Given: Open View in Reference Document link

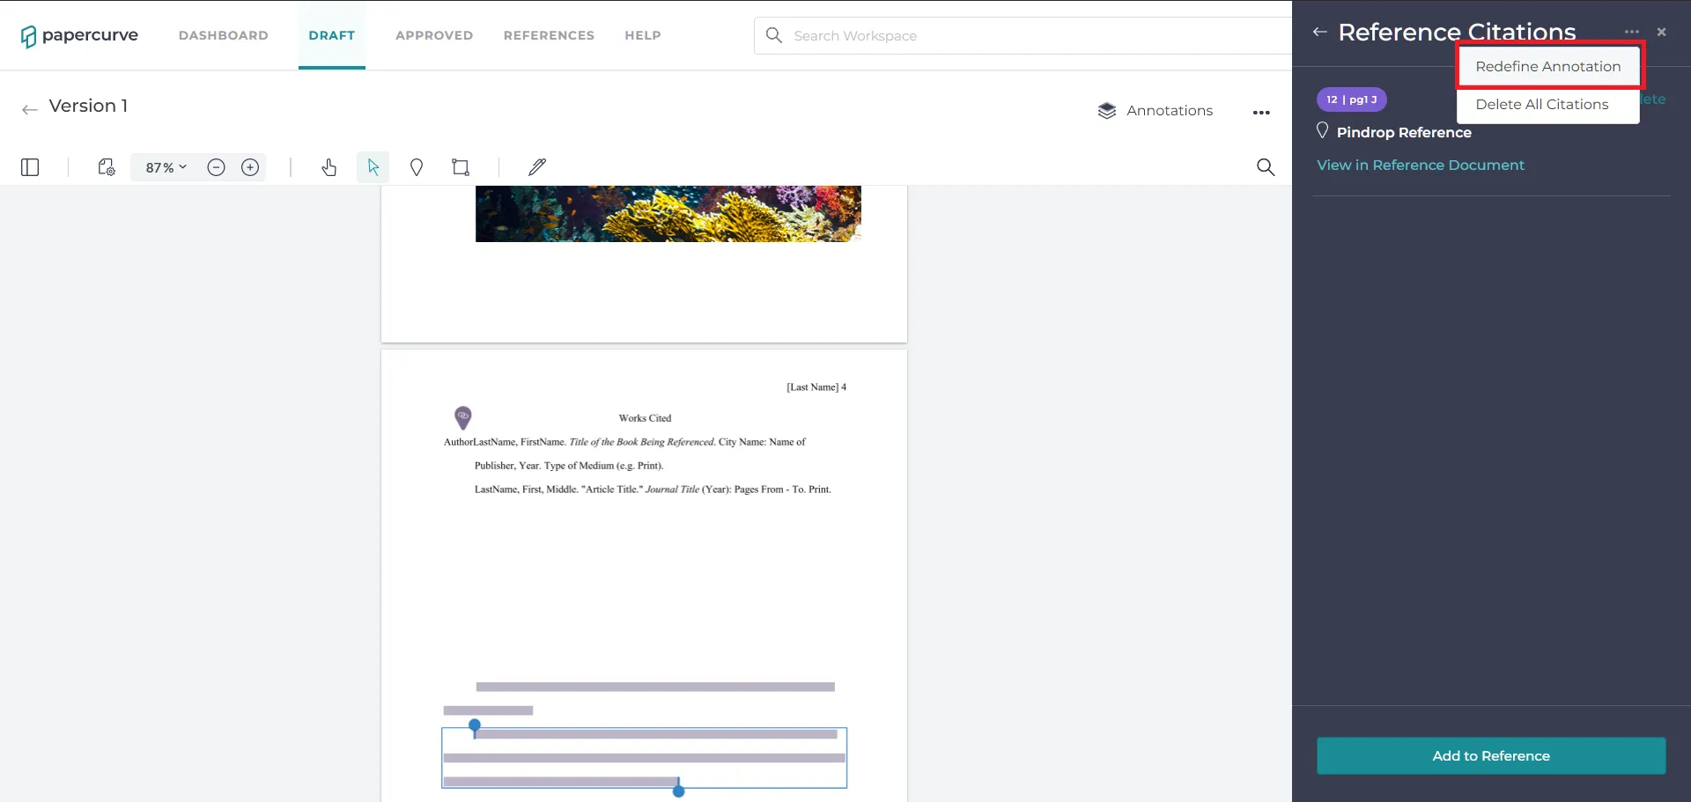Looking at the screenshot, I should coord(1421,166).
